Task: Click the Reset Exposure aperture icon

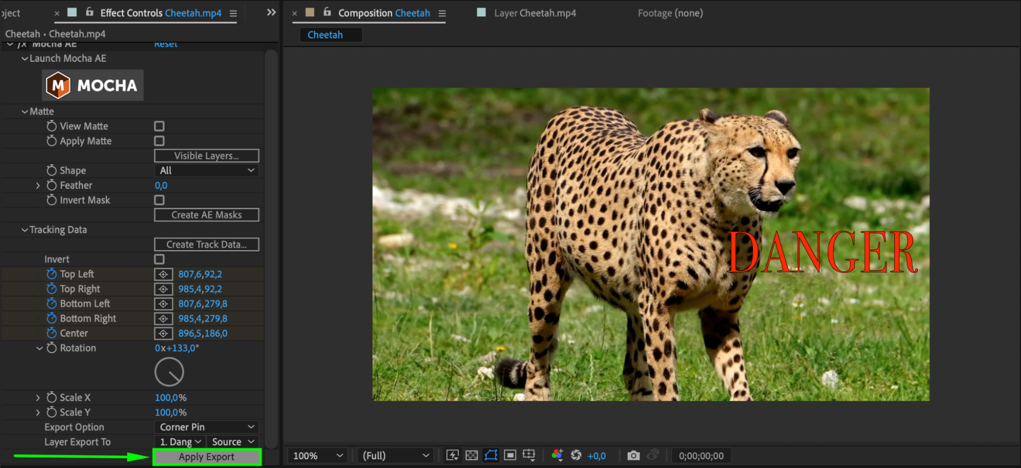Action: (x=576, y=455)
